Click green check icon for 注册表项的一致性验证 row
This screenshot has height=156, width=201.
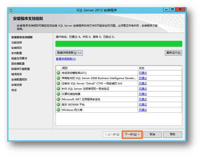(x=58, y=89)
